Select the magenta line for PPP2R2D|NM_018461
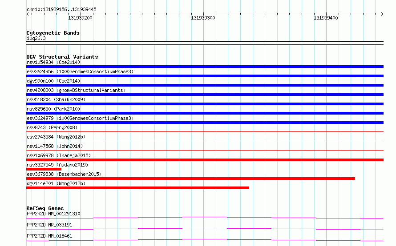The height and width of the screenshot is (246, 396). (x=205, y=240)
